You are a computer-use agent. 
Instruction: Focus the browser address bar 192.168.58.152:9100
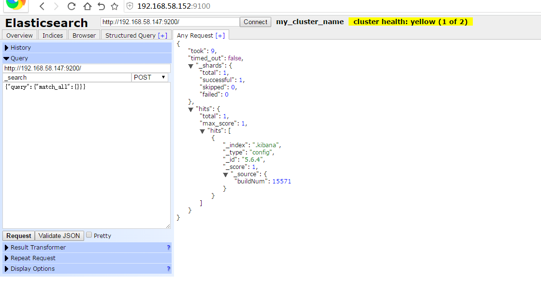pos(174,6)
